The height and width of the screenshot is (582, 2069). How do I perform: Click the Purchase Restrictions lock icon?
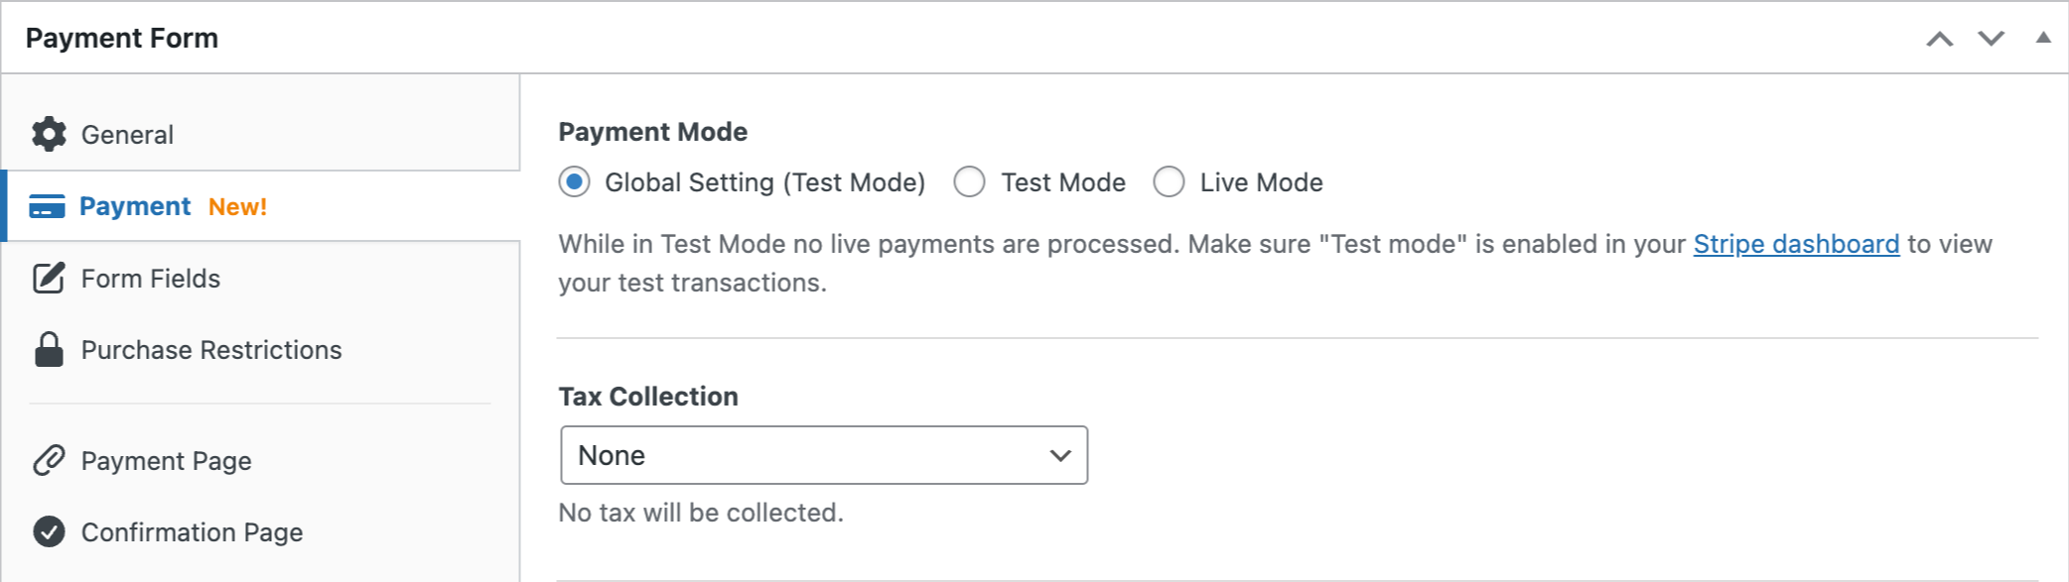point(49,350)
